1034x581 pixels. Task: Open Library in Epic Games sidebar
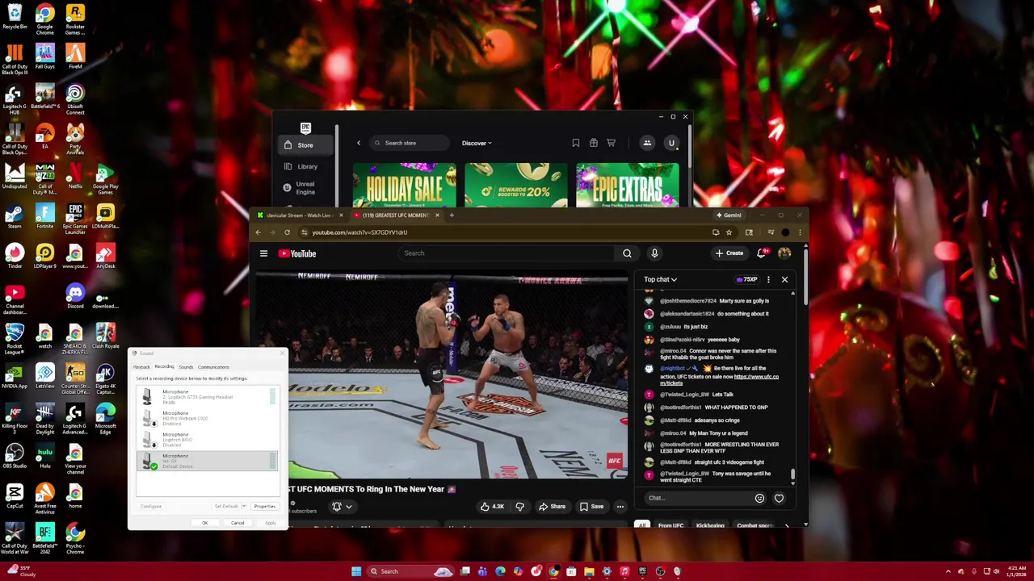pyautogui.click(x=307, y=166)
